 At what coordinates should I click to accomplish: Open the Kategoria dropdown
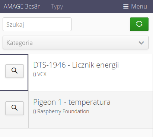[x=76, y=43]
